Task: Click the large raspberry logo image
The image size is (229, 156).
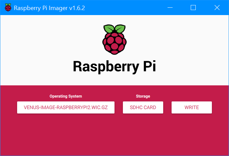Action: 114,40
